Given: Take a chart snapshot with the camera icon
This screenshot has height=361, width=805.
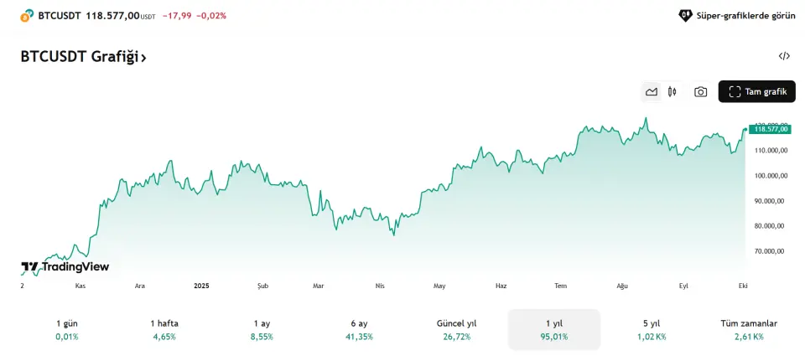Looking at the screenshot, I should point(700,92).
